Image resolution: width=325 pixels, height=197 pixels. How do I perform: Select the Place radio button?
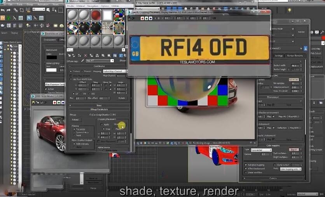pos(114,129)
